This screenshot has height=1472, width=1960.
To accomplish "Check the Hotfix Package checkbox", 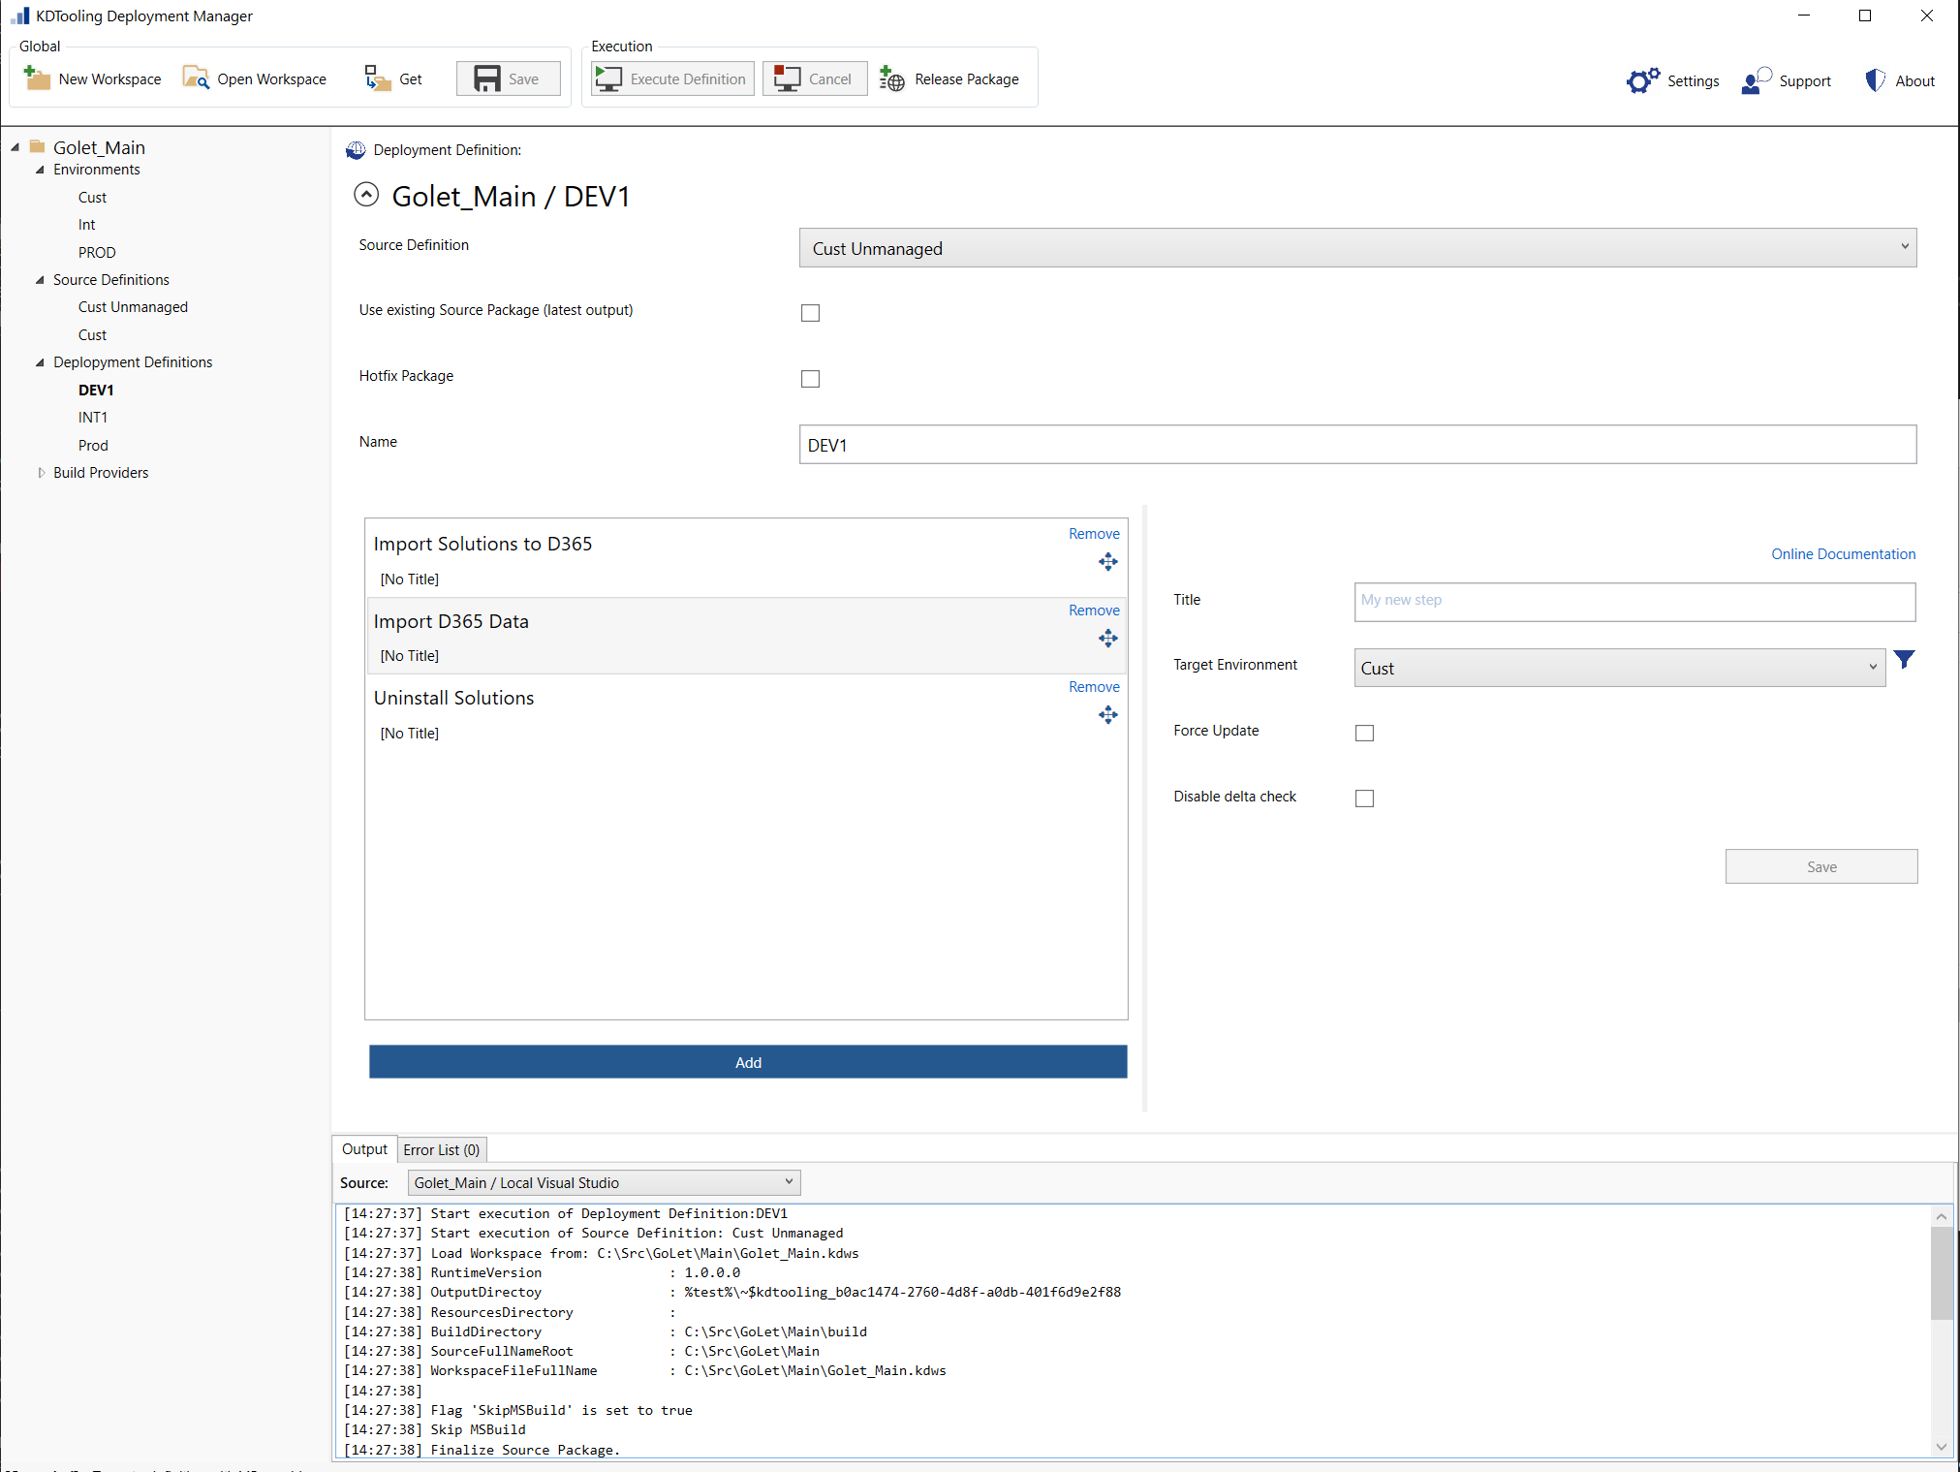I will (810, 379).
